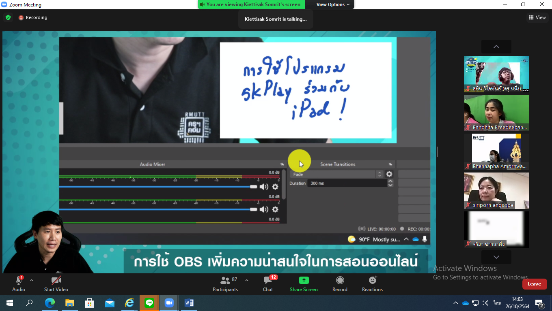This screenshot has width=552, height=311.
Task: Open Internet Explorer from the taskbar
Action: click(129, 303)
